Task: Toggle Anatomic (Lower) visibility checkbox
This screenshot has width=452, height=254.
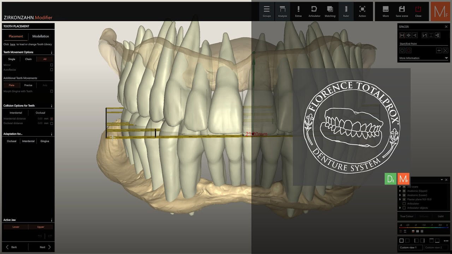Action: click(404, 195)
